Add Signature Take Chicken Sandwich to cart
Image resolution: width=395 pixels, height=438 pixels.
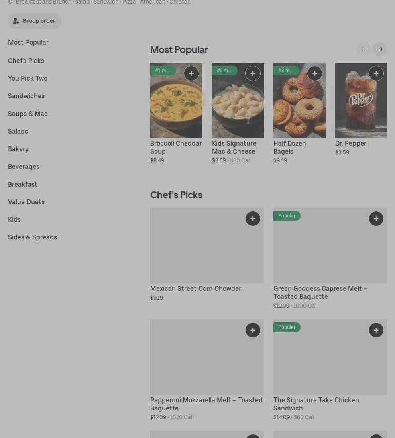[x=376, y=330]
